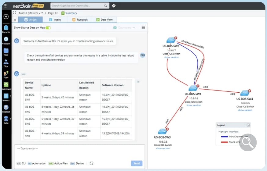This screenshot has height=171, width=267.
Task: Open the Site sidebar icon
Action: [6, 63]
